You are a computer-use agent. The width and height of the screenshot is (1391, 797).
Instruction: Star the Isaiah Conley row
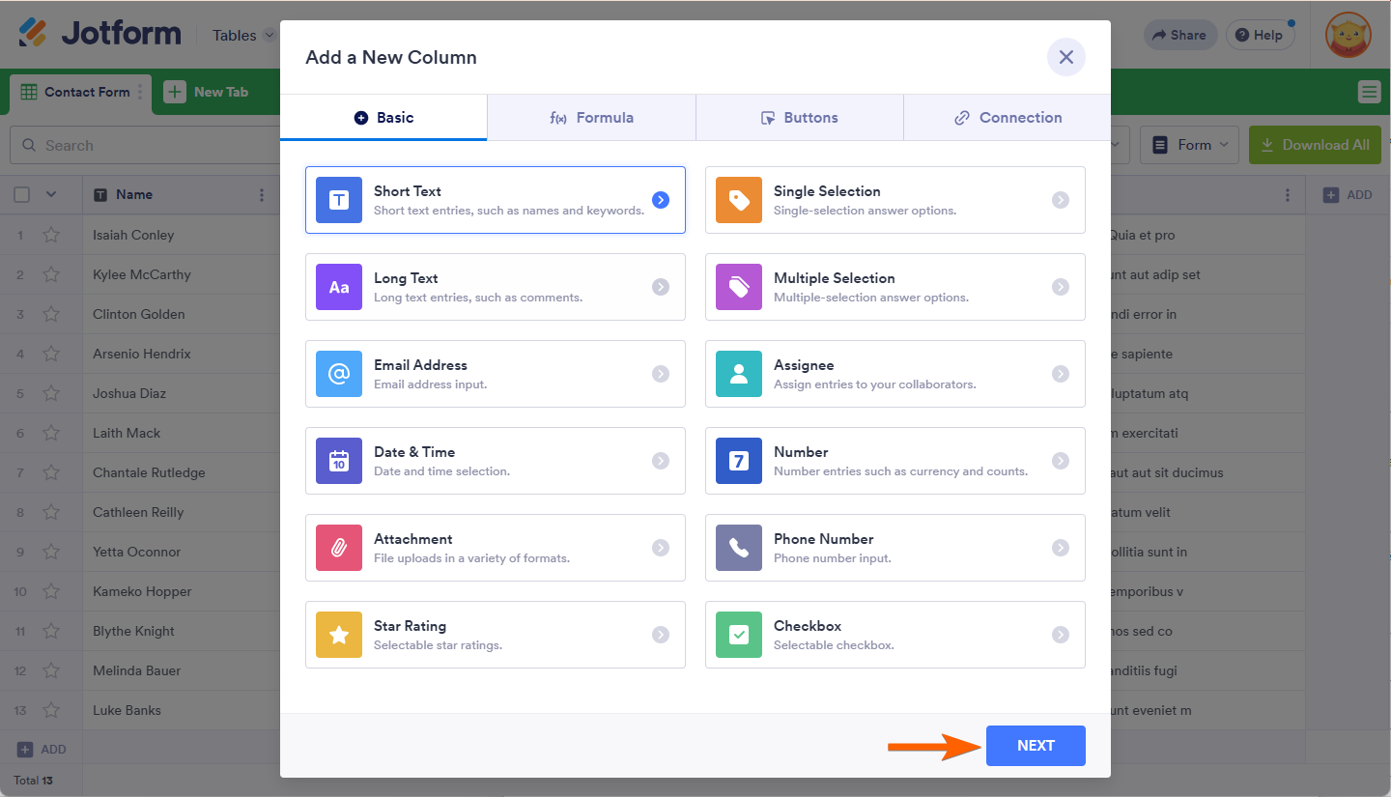coord(51,235)
